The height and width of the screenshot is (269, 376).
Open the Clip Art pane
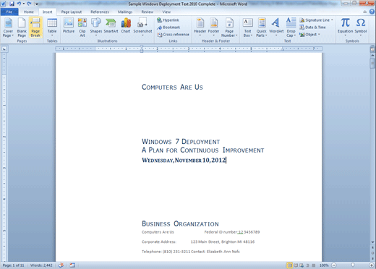82,27
